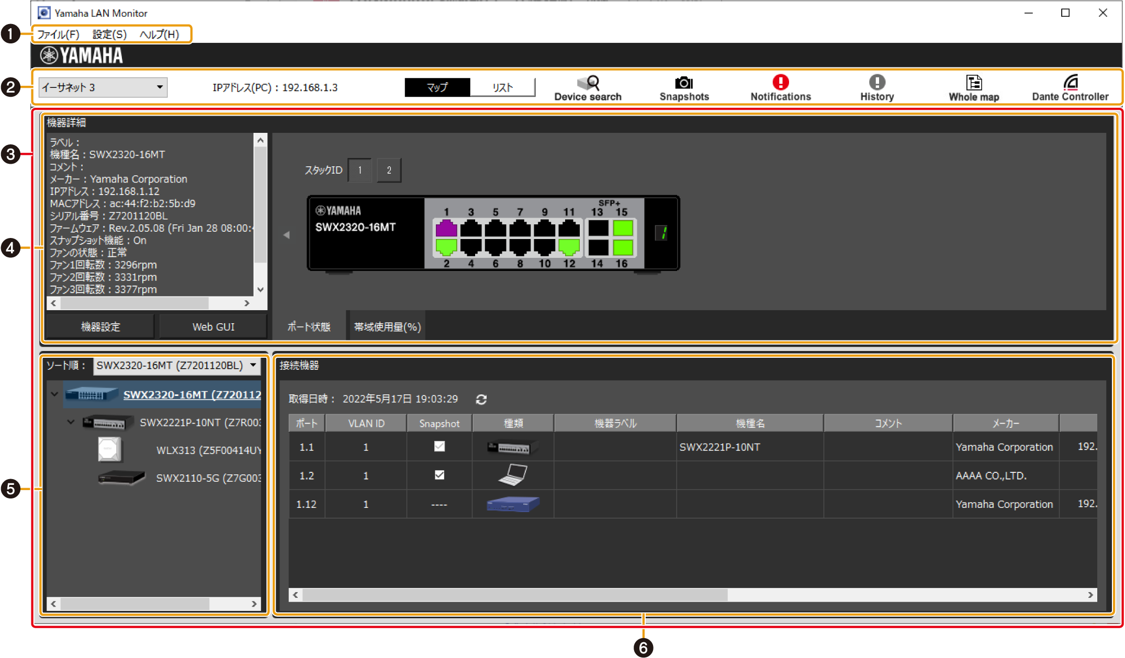Open the 設定(S) menu
This screenshot has width=1125, height=658.
click(109, 35)
